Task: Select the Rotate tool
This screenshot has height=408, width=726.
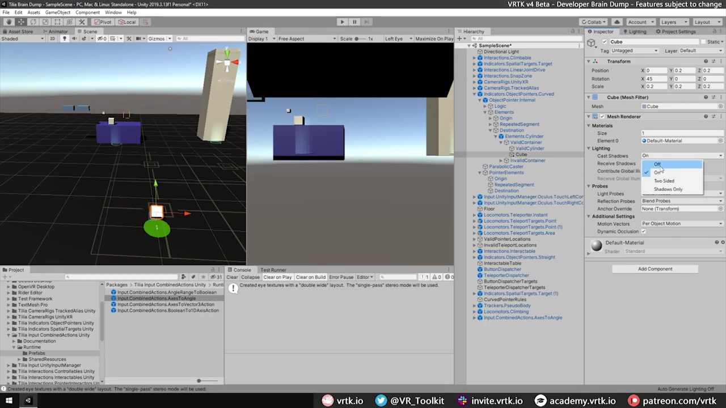Action: pos(33,22)
